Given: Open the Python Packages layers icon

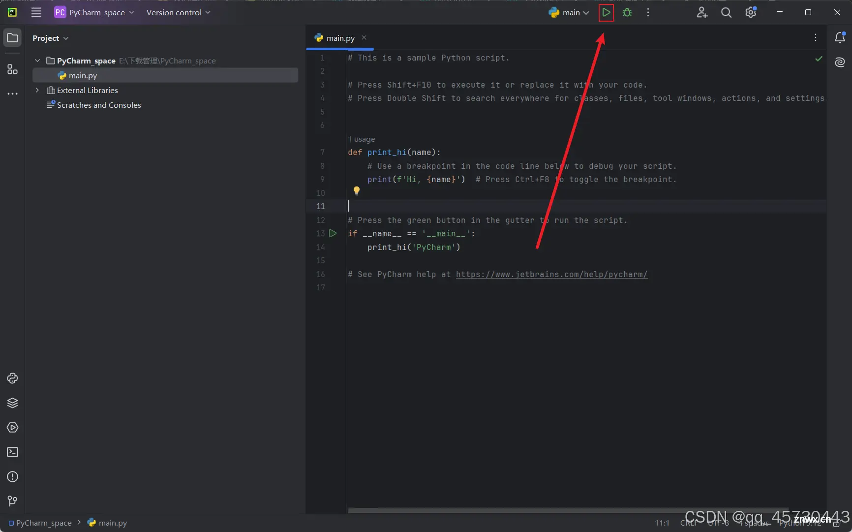Looking at the screenshot, I should tap(12, 403).
